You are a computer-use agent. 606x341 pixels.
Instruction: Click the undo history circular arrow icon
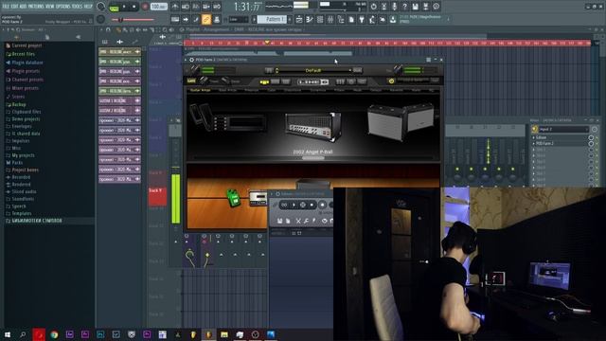click(x=373, y=7)
